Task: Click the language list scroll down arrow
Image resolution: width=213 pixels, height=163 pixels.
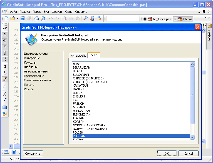Action: point(192,137)
